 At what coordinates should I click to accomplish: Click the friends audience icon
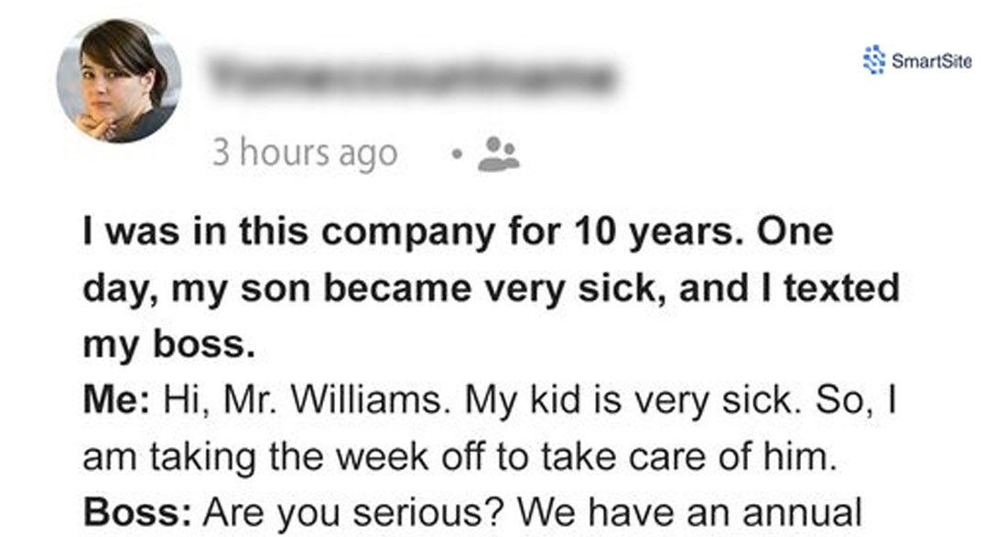(499, 154)
